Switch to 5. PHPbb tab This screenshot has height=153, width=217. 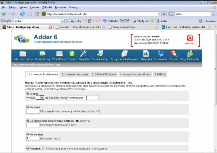coord(160,74)
